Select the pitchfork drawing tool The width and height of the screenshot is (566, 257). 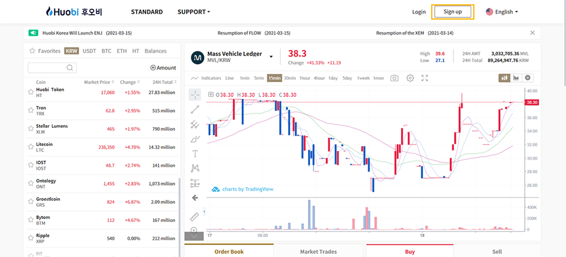click(x=195, y=124)
